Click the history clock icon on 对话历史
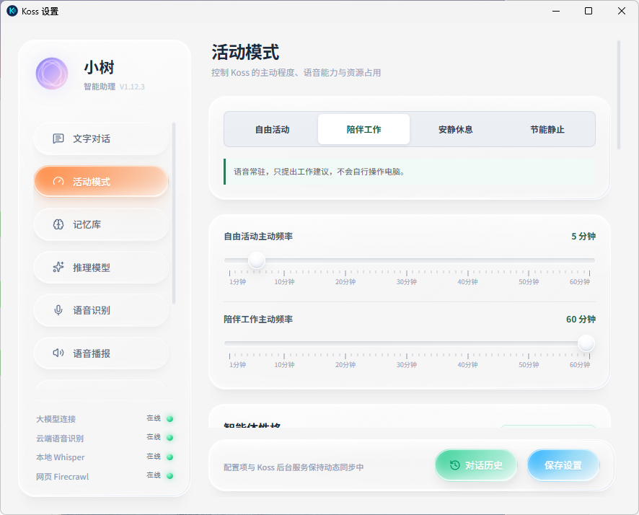This screenshot has height=515, width=639. pos(455,465)
